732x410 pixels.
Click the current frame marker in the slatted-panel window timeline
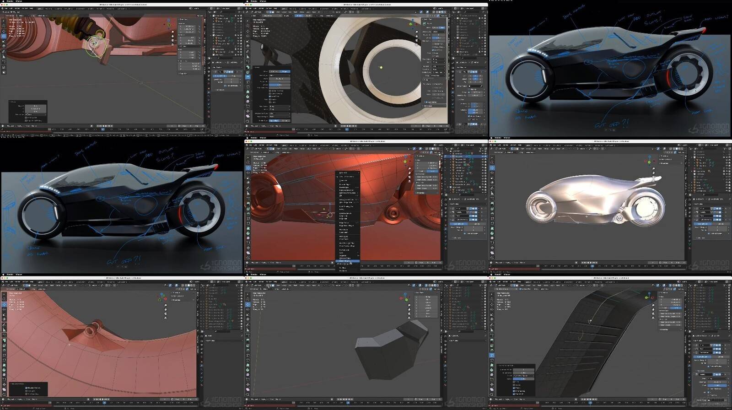(x=590, y=403)
